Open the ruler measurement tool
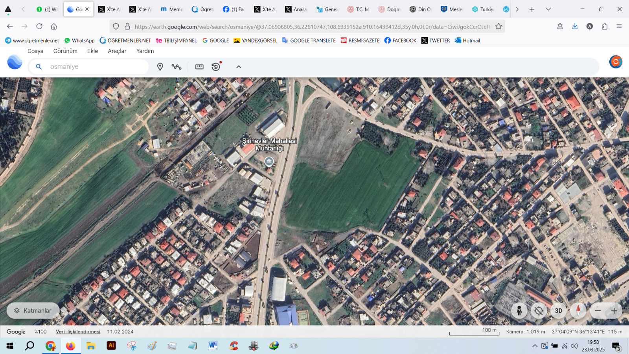 pos(199,67)
